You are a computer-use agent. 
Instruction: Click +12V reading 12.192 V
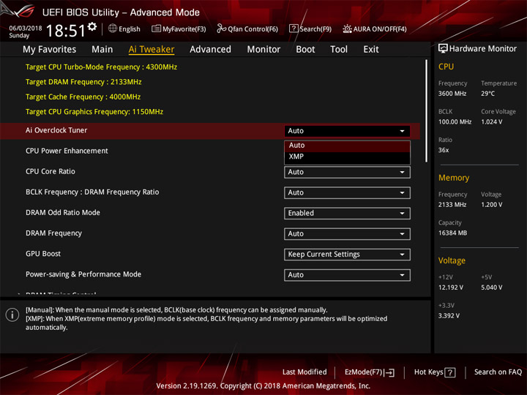point(451,287)
